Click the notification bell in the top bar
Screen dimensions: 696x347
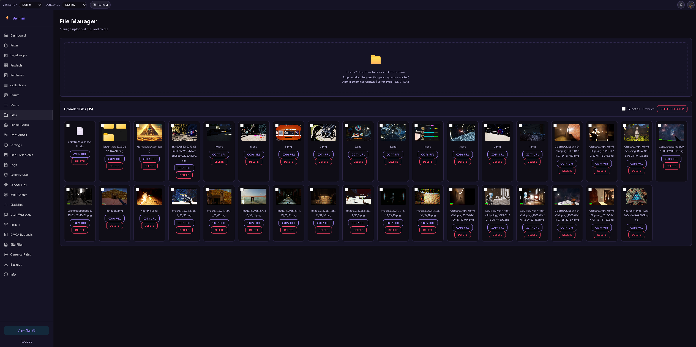681,5
